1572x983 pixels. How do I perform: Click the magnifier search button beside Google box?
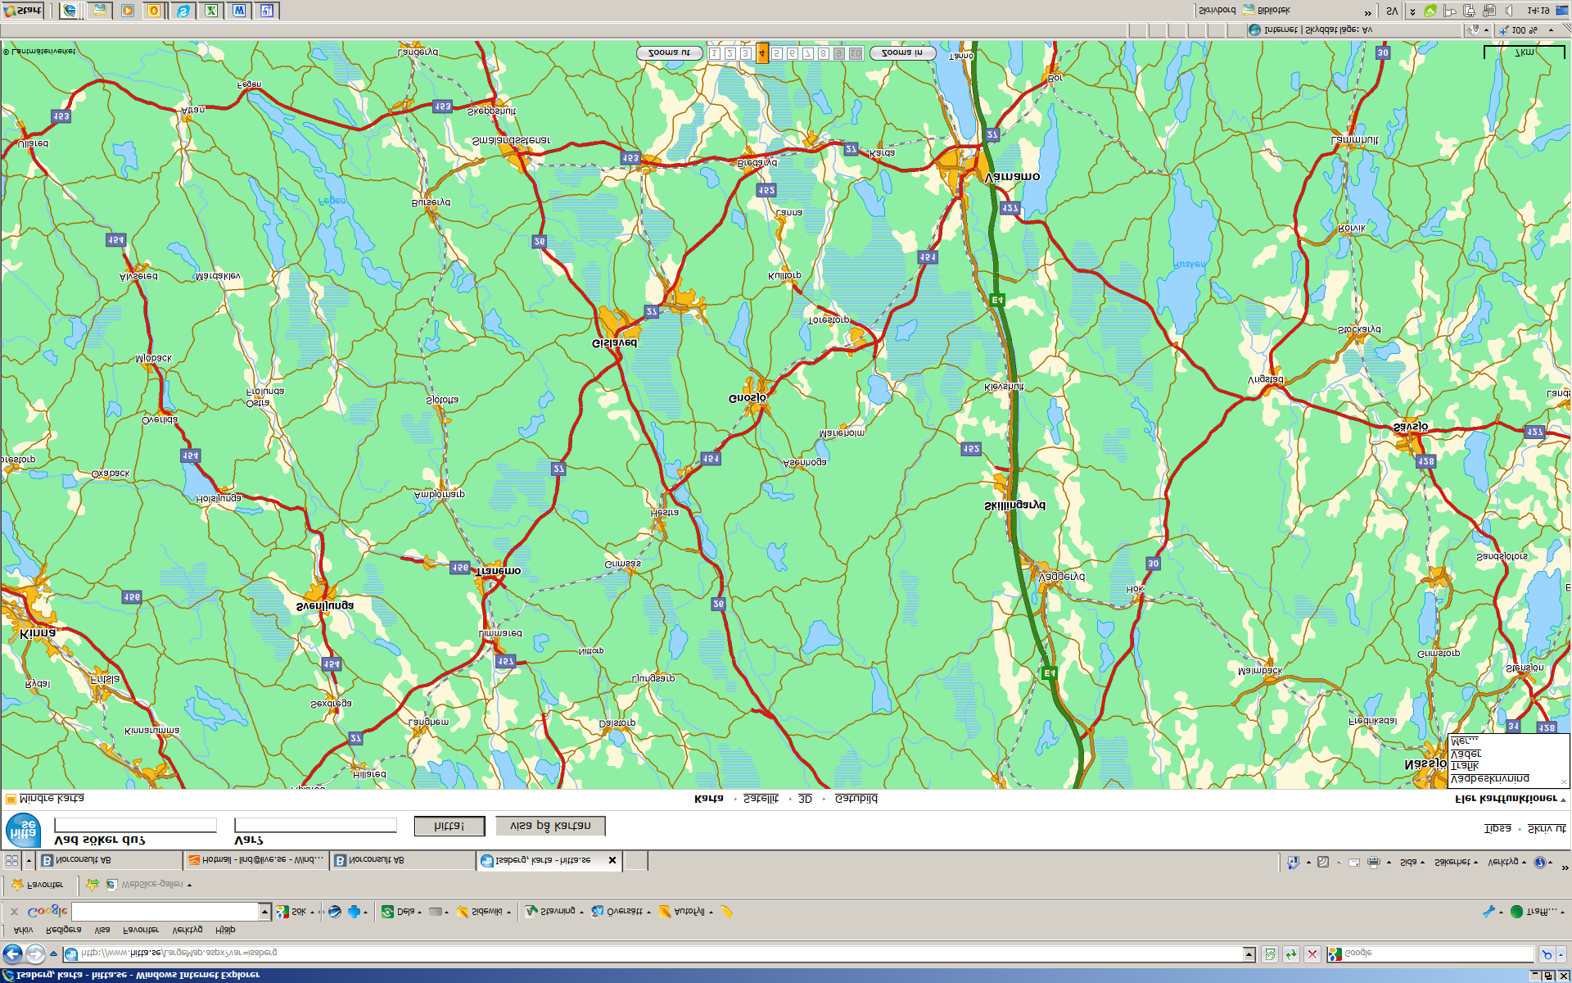(1547, 954)
